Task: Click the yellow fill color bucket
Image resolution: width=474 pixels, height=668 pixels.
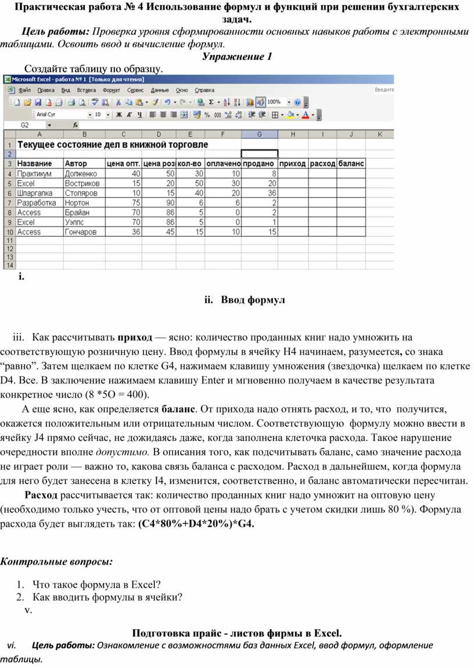Action: (290, 115)
